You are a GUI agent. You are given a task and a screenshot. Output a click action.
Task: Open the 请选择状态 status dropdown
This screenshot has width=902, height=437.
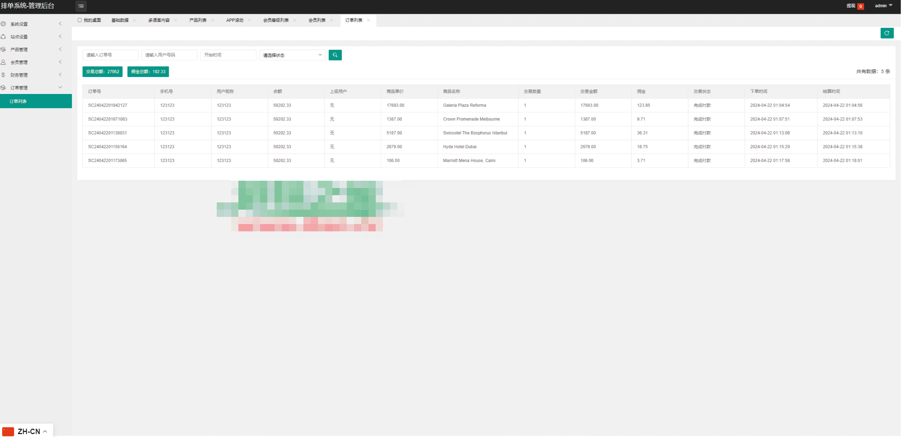coord(292,55)
